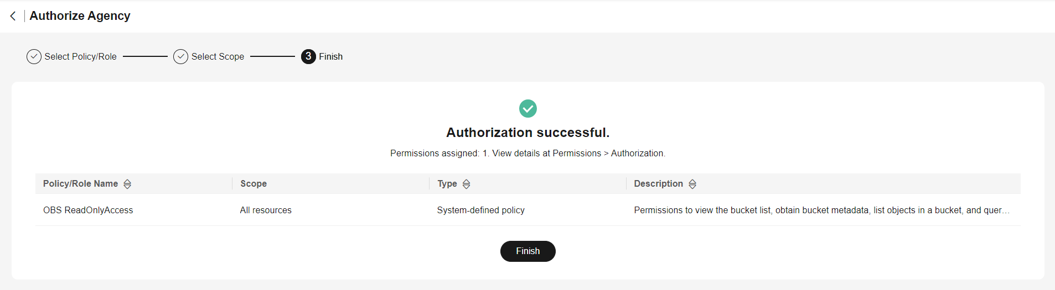Click the Select Scope step checkmark icon
The image size is (1055, 290).
point(180,56)
